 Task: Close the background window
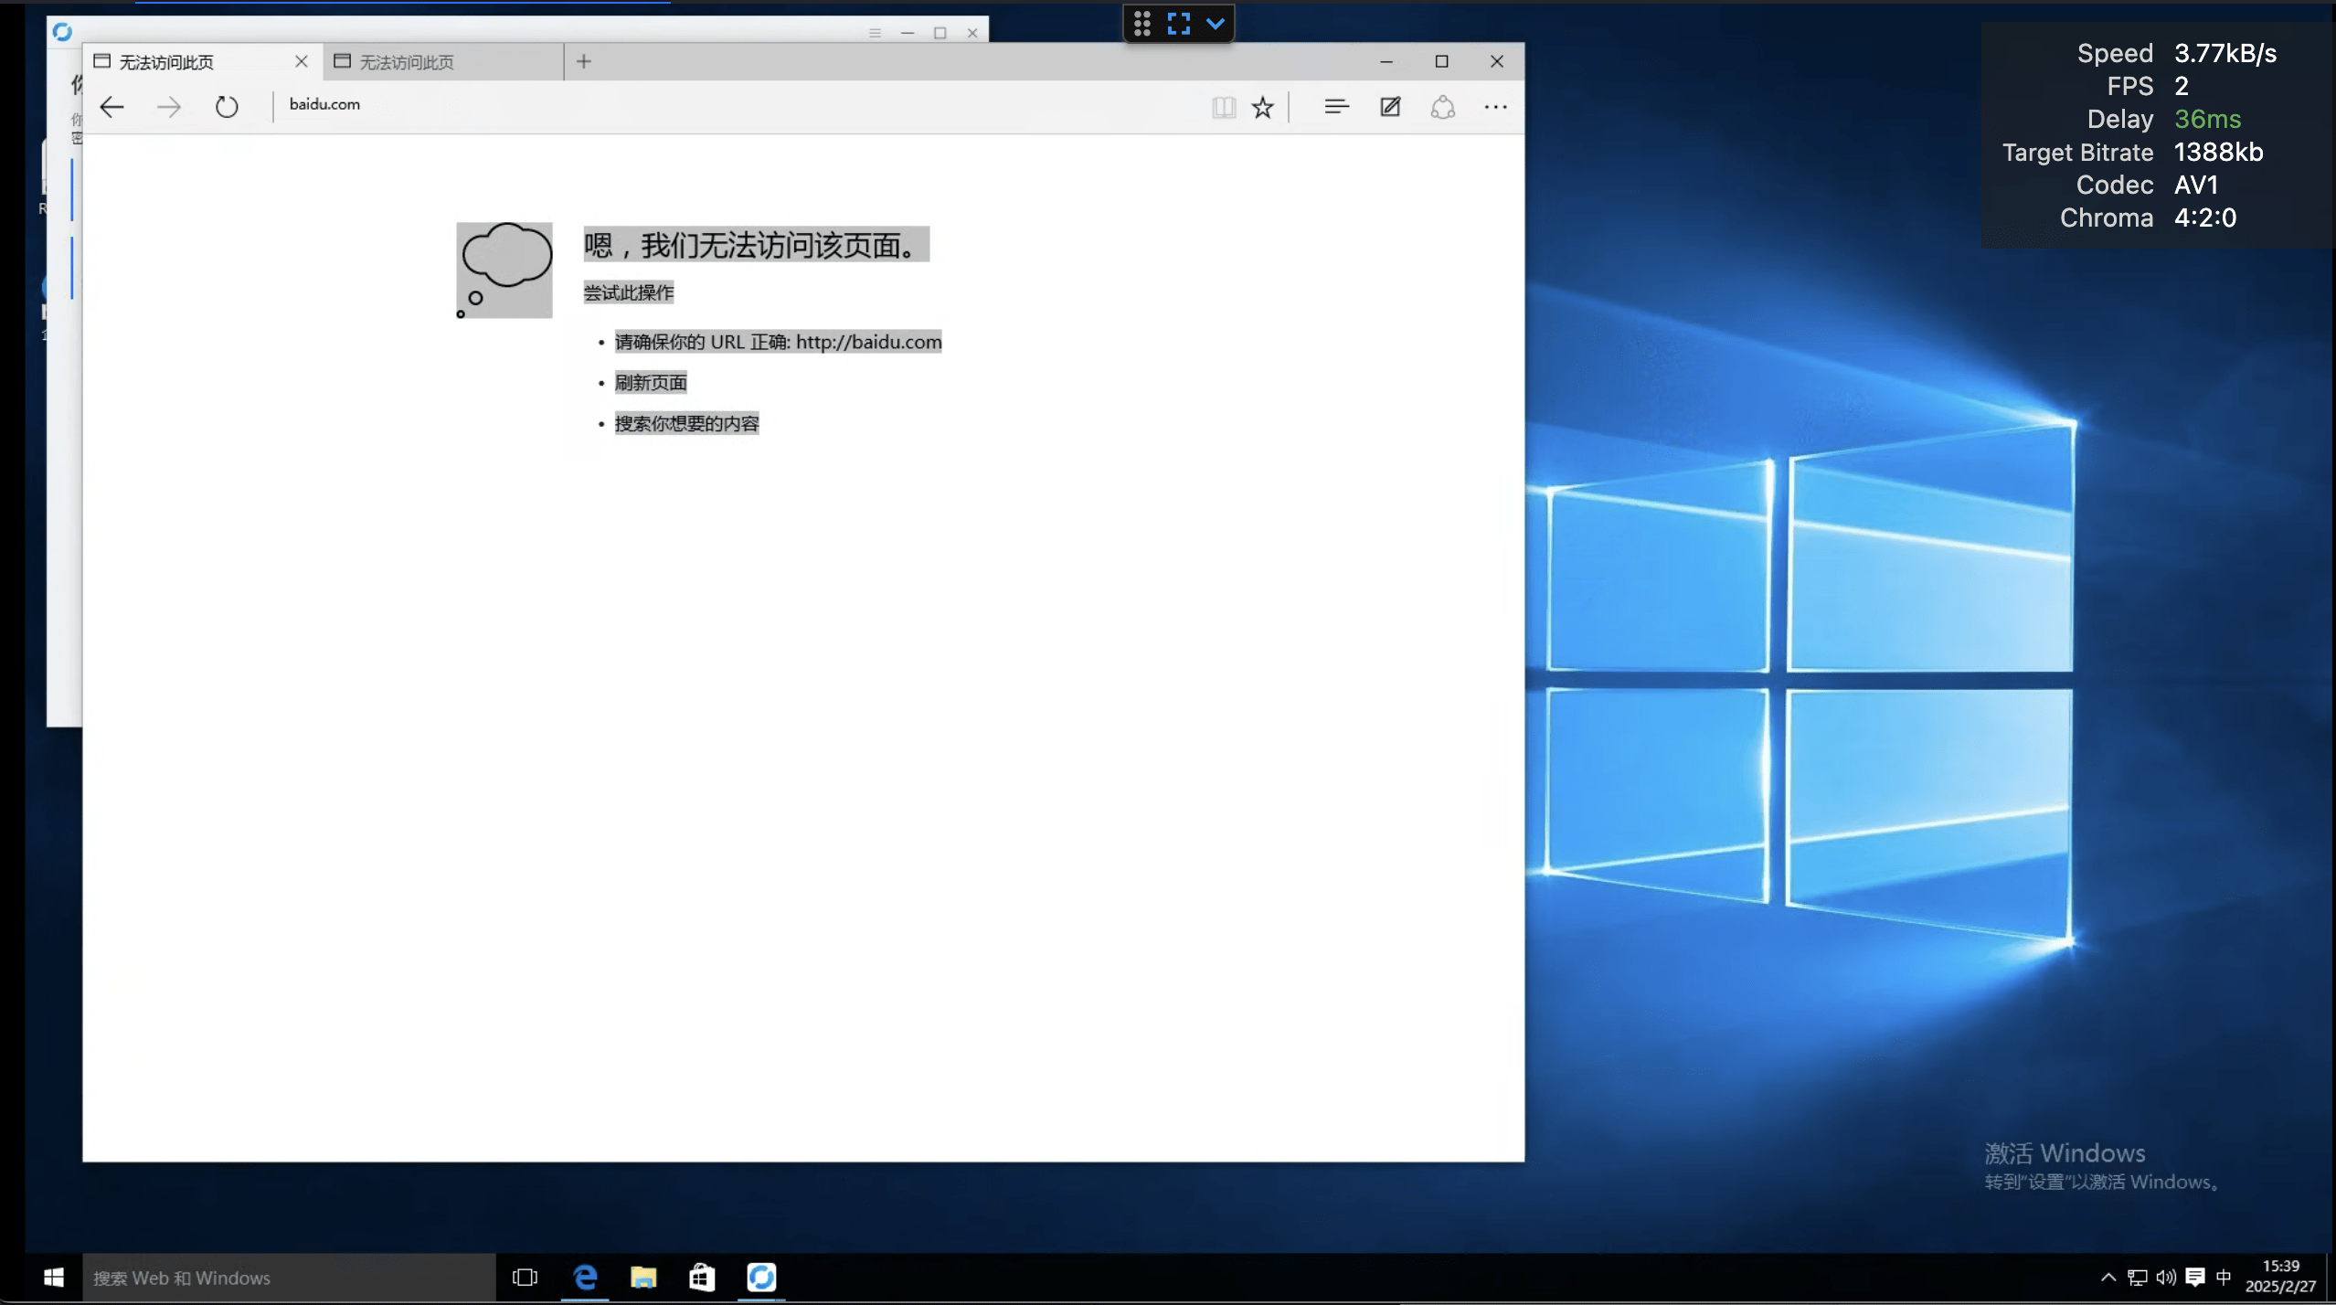coord(972,33)
